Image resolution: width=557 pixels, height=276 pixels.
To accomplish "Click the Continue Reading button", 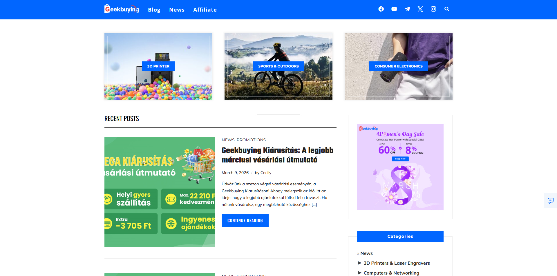I will pyautogui.click(x=245, y=220).
